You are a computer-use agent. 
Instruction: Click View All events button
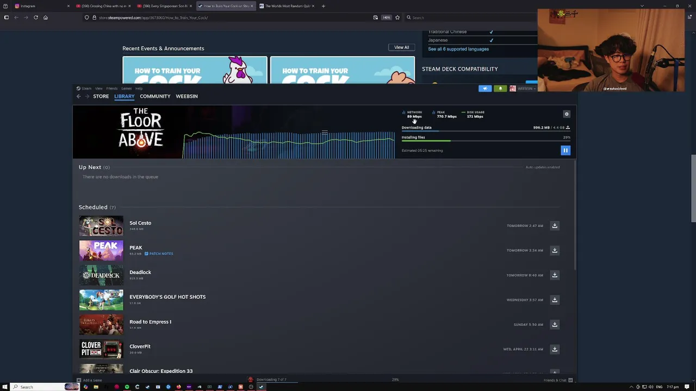pos(402,47)
